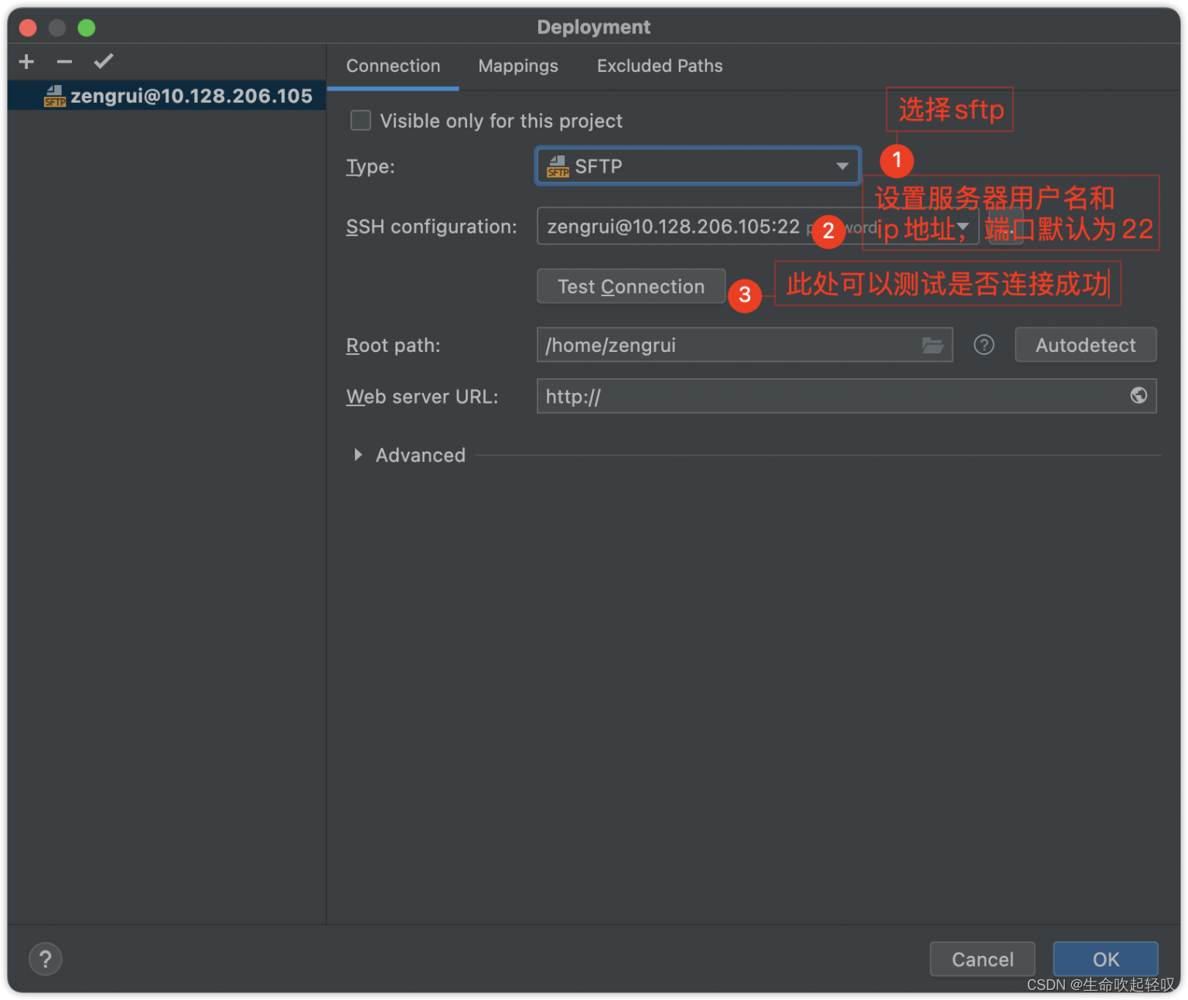The width and height of the screenshot is (1188, 1000).
Task: Select zengrui@10.128.206.105 server entry
Action: (167, 96)
